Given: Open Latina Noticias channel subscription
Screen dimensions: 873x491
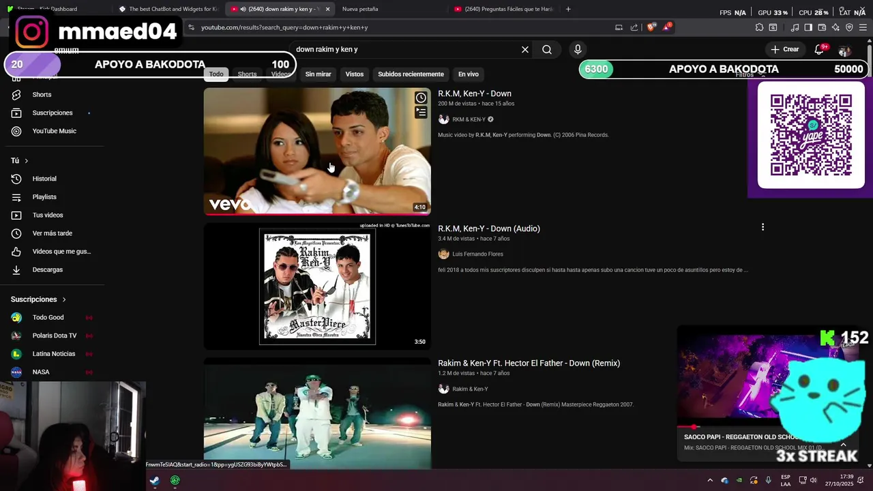Looking at the screenshot, I should click(x=53, y=354).
